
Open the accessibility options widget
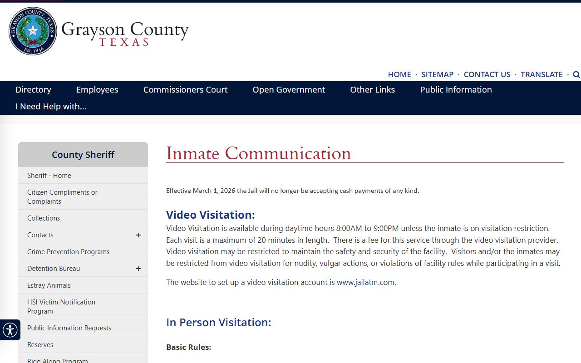[x=10, y=330]
